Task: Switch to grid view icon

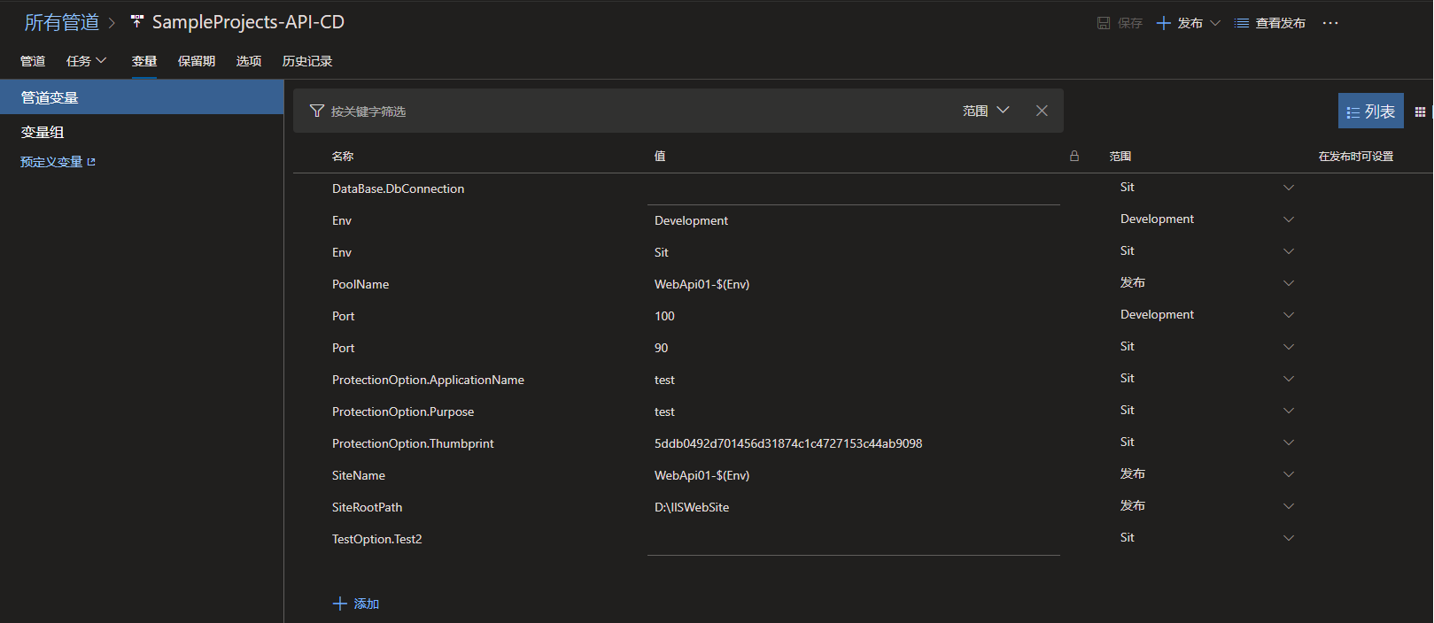Action: tap(1420, 112)
